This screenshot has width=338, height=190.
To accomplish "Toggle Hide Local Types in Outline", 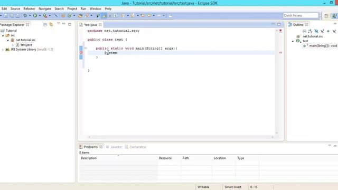I will tap(334, 31).
